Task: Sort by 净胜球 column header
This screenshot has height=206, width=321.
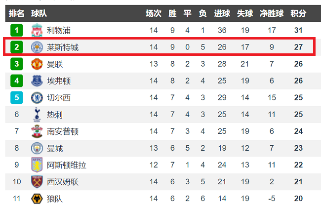Action: click(271, 13)
